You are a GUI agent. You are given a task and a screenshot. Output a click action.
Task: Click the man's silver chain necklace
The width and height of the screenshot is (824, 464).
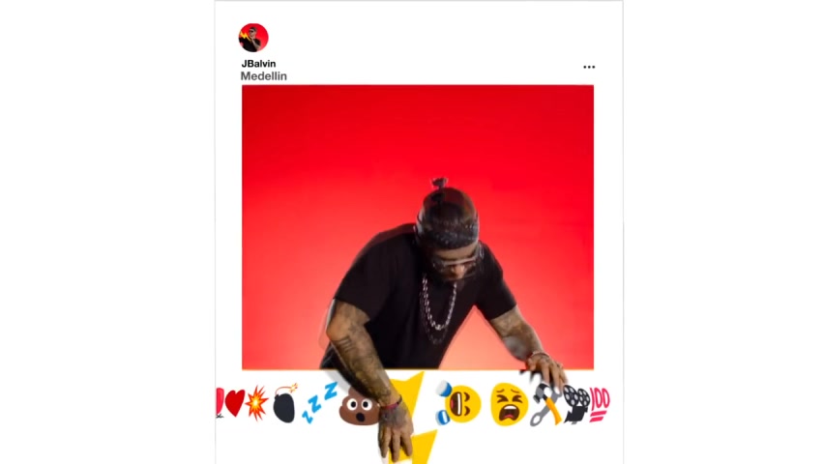click(437, 310)
